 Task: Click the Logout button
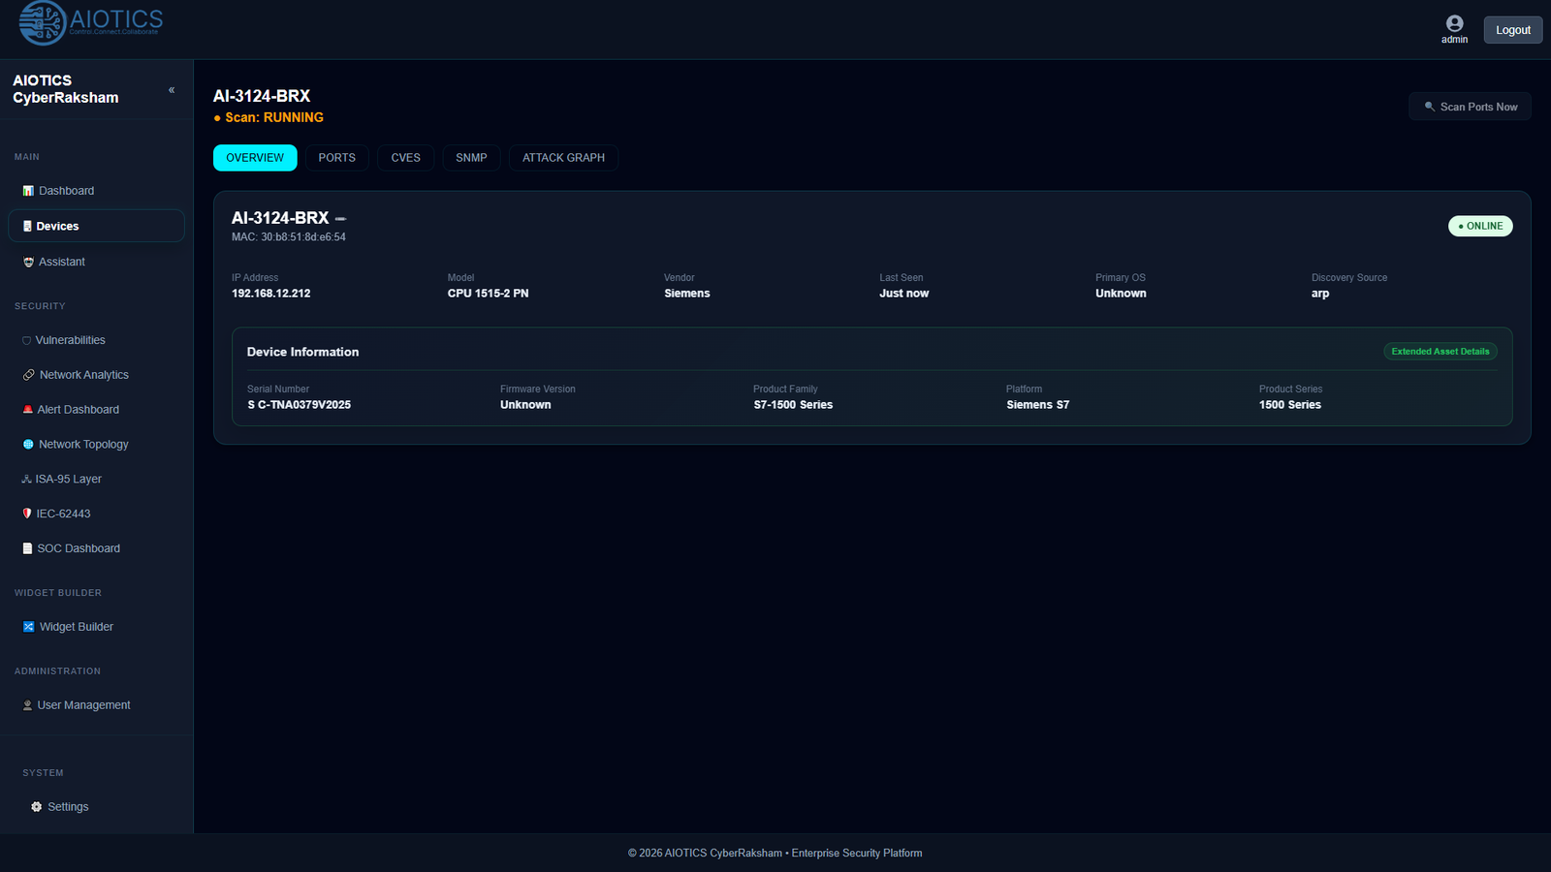click(1513, 30)
